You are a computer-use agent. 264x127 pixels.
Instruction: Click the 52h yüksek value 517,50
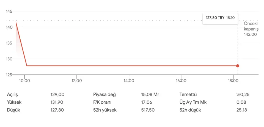(x=148, y=110)
